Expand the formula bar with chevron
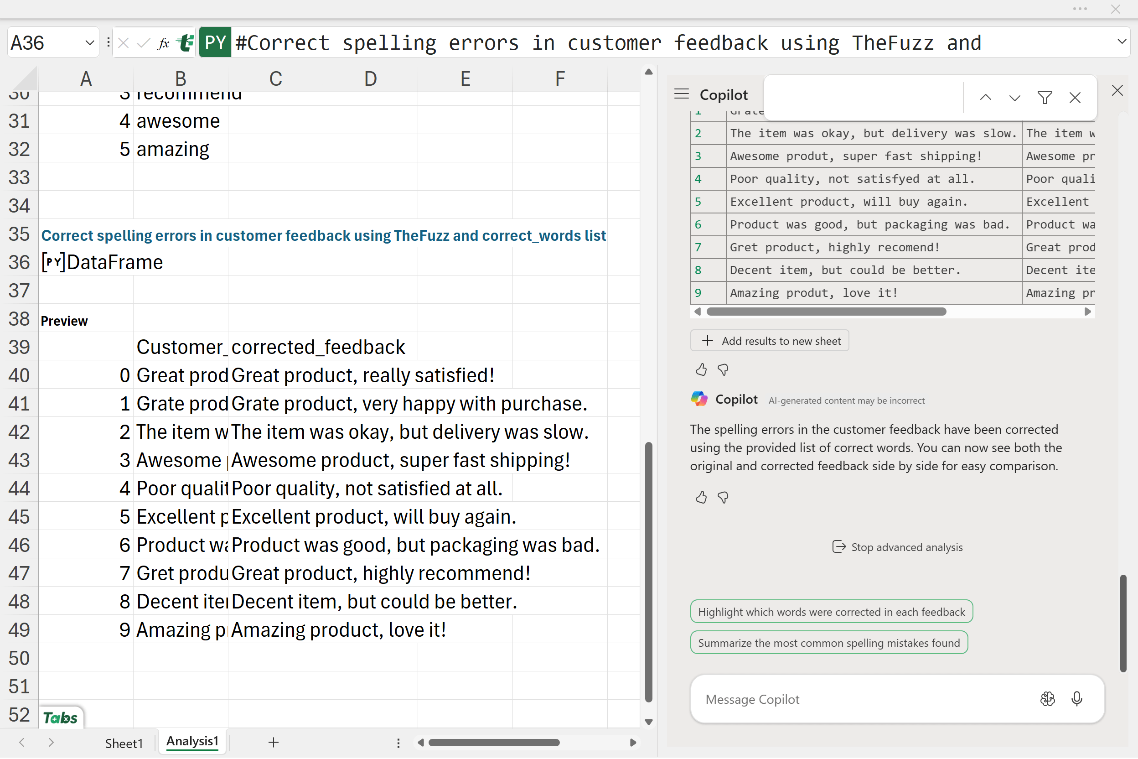1138x759 pixels. (1122, 42)
